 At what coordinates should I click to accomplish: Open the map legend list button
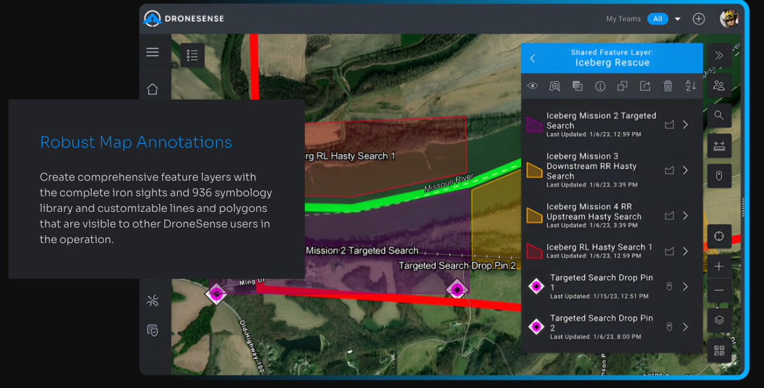[192, 56]
